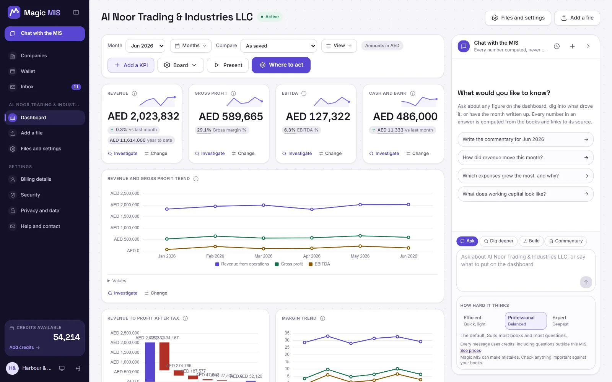Click Revenue to Profit After Tax info icon
The width and height of the screenshot is (612, 382).
(186, 318)
